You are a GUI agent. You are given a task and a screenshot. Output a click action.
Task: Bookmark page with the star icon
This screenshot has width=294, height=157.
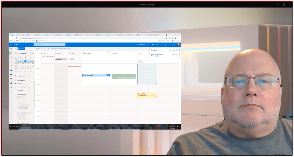(x=169, y=38)
